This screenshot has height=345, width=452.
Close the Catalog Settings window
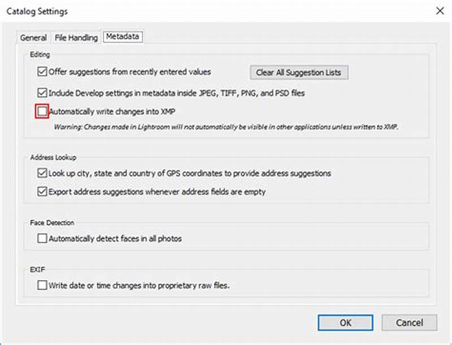(x=439, y=11)
